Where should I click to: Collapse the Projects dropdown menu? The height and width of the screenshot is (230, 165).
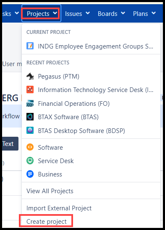tap(41, 13)
